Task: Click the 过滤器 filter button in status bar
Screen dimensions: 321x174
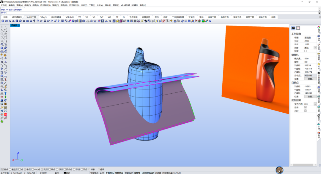Action: click(158, 173)
